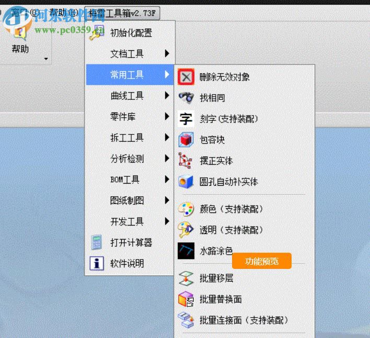Click the 颜色 palette icon
Viewport: 370px width, 338px height.
[x=186, y=209]
